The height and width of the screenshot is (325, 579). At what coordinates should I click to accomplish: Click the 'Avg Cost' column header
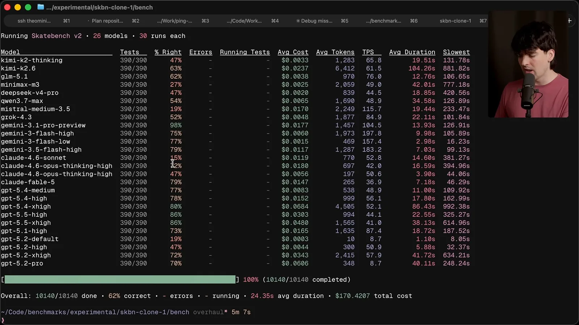[x=293, y=52]
